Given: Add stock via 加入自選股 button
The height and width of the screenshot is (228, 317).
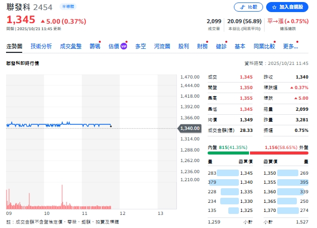Looking at the screenshot, I should (x=287, y=7).
